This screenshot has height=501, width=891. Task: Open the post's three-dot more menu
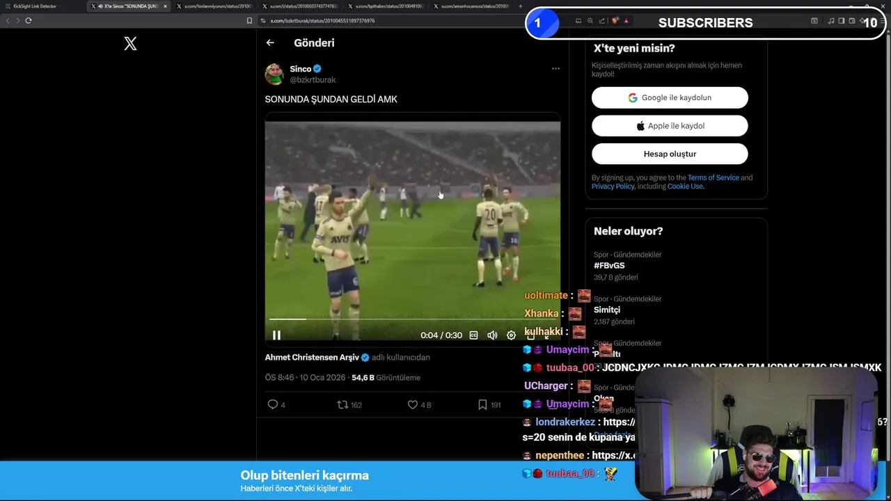click(x=555, y=68)
